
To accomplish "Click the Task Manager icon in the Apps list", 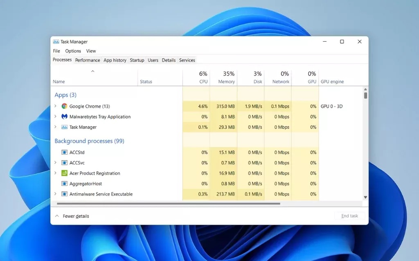I will 64,127.
